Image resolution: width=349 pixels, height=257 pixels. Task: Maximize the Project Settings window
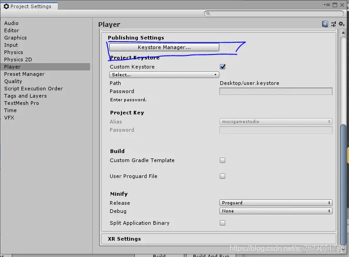pos(335,5)
